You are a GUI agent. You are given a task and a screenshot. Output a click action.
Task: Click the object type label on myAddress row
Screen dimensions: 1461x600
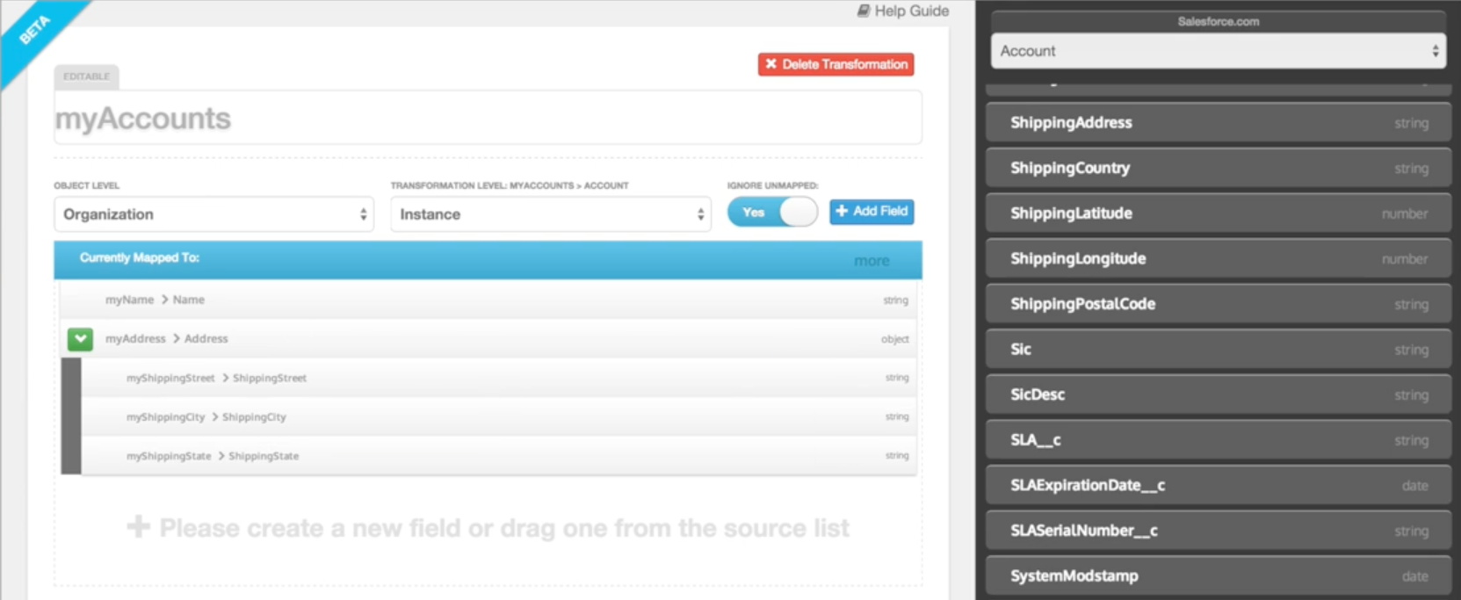(x=894, y=339)
